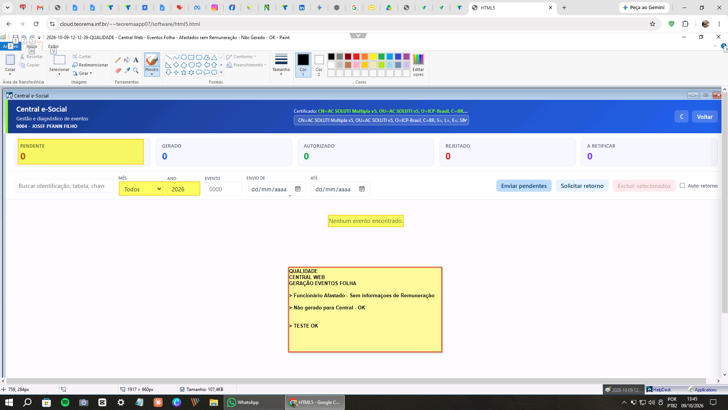This screenshot has width=728, height=410.
Task: Bookmark page with star icon
Action: pos(653,24)
